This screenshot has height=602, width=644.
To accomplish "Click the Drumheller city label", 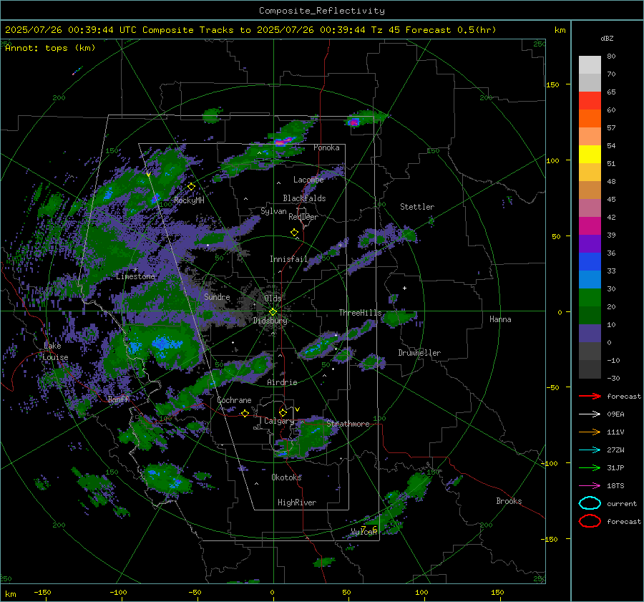I will pyautogui.click(x=419, y=353).
